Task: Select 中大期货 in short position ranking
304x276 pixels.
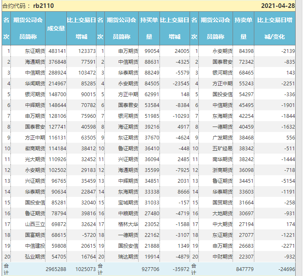Action: (x=223, y=224)
